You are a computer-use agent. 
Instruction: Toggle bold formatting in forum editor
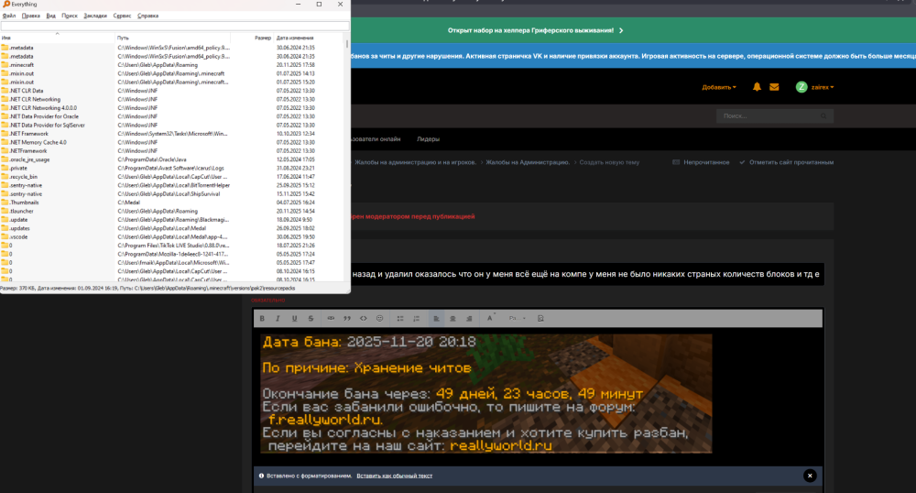tap(262, 318)
